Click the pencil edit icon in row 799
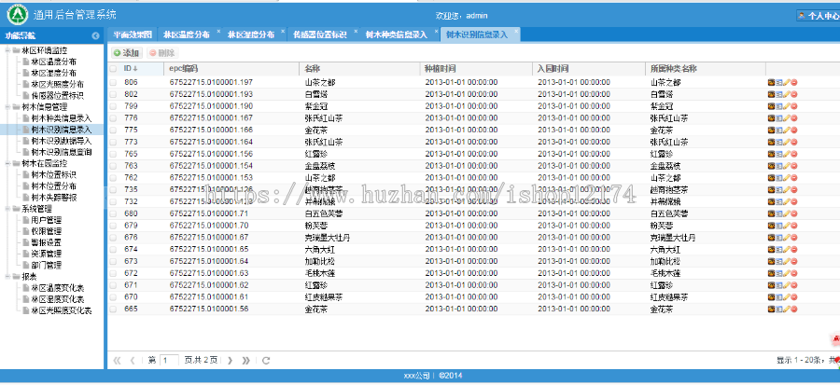This screenshot has height=385, width=840. 787,106
